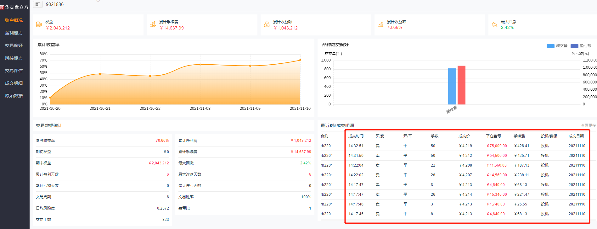Viewport: 597px width, 229px height.
Task: Click the 权益 value ¥2,043,212
Action: (58, 28)
